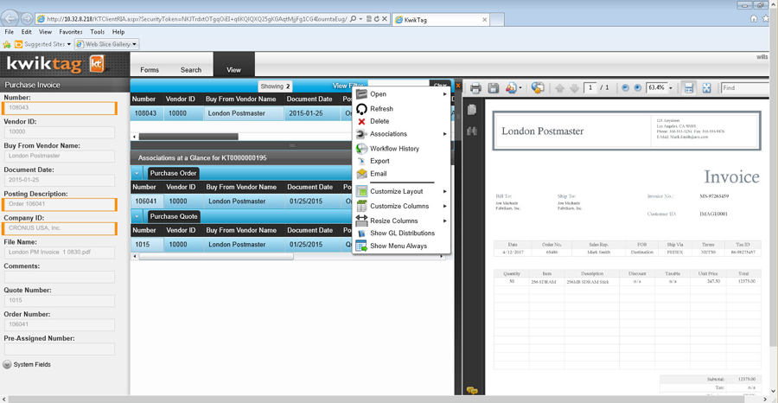Expand Customize Columns submenu arrow

click(x=445, y=206)
